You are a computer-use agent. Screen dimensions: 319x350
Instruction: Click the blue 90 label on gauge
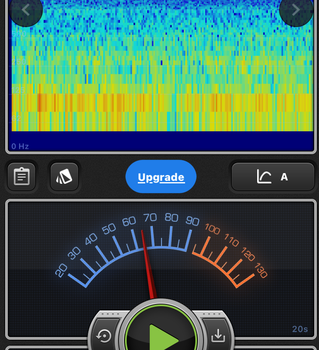pyautogui.click(x=192, y=221)
